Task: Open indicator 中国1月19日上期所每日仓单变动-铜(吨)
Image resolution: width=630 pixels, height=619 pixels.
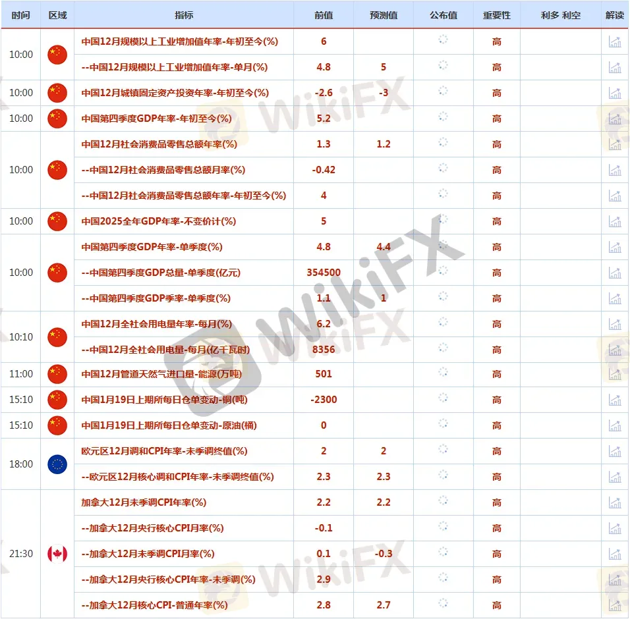Action: pos(164,400)
